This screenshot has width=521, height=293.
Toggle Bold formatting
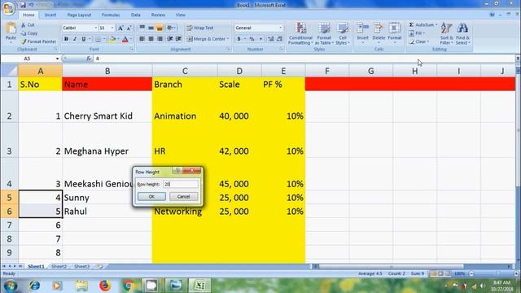(66, 39)
